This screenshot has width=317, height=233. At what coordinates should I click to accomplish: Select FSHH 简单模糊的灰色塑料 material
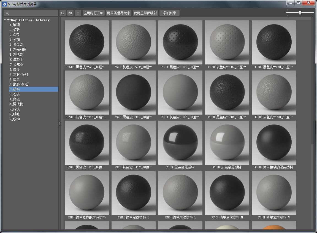click(x=87, y=193)
